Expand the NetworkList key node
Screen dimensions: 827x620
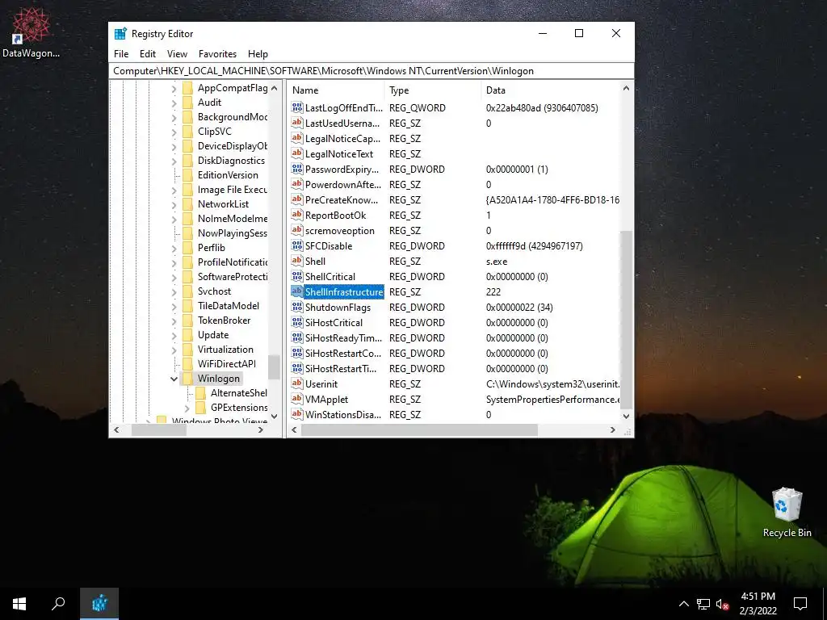pos(174,204)
